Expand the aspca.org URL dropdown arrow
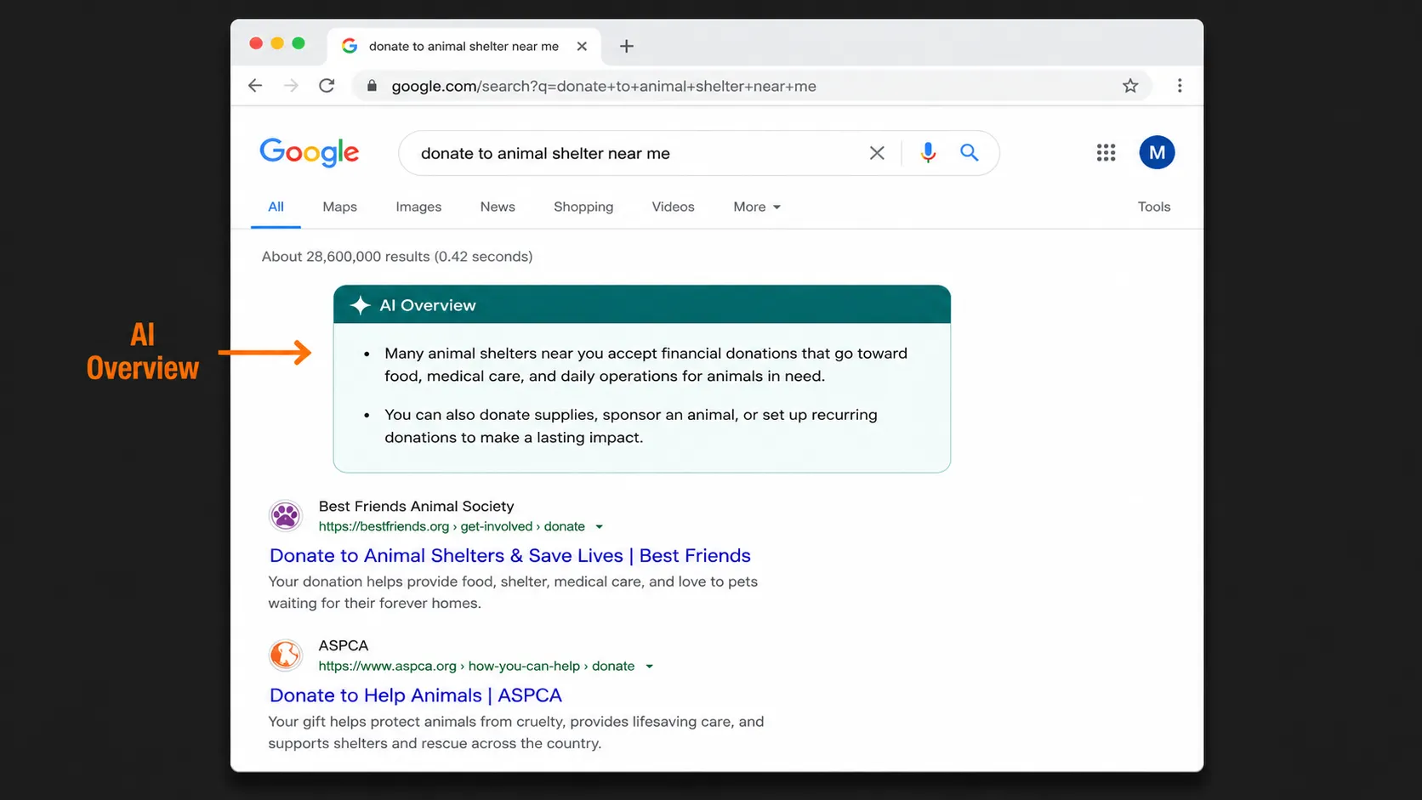1422x800 pixels. 649,667
